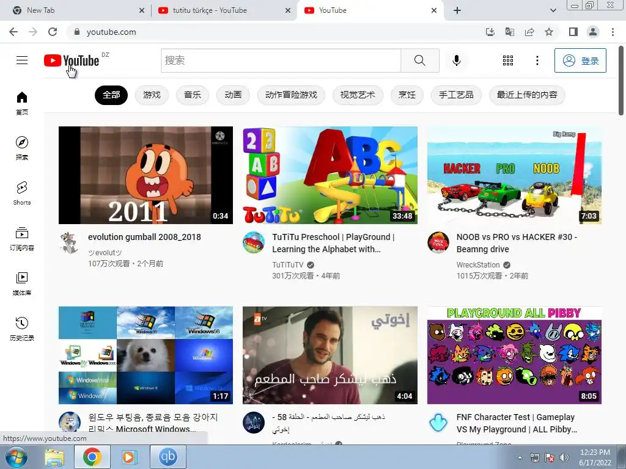Click the page vertical scrollbar
The image size is (626, 469).
coord(621,81)
